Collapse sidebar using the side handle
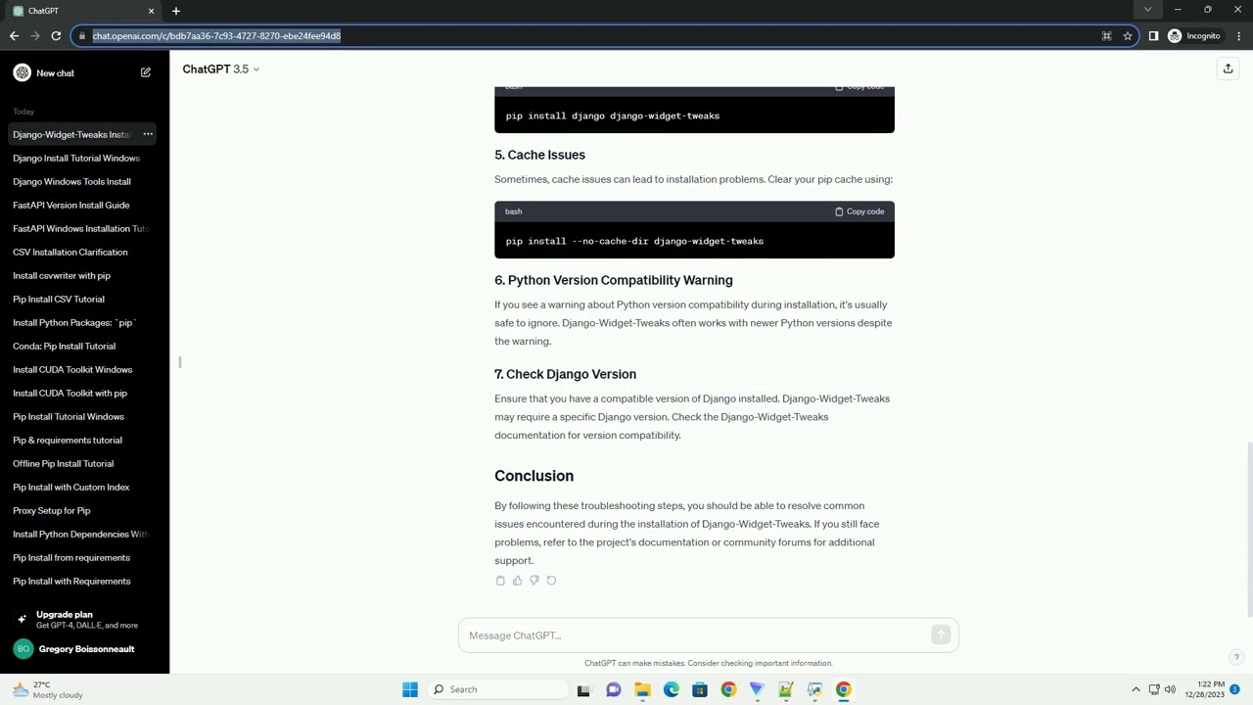 180,362
